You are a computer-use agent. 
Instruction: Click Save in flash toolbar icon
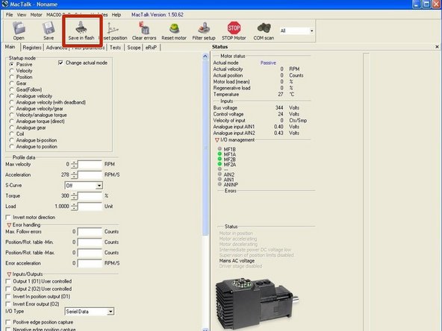[81, 31]
